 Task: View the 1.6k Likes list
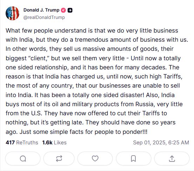[54, 143]
